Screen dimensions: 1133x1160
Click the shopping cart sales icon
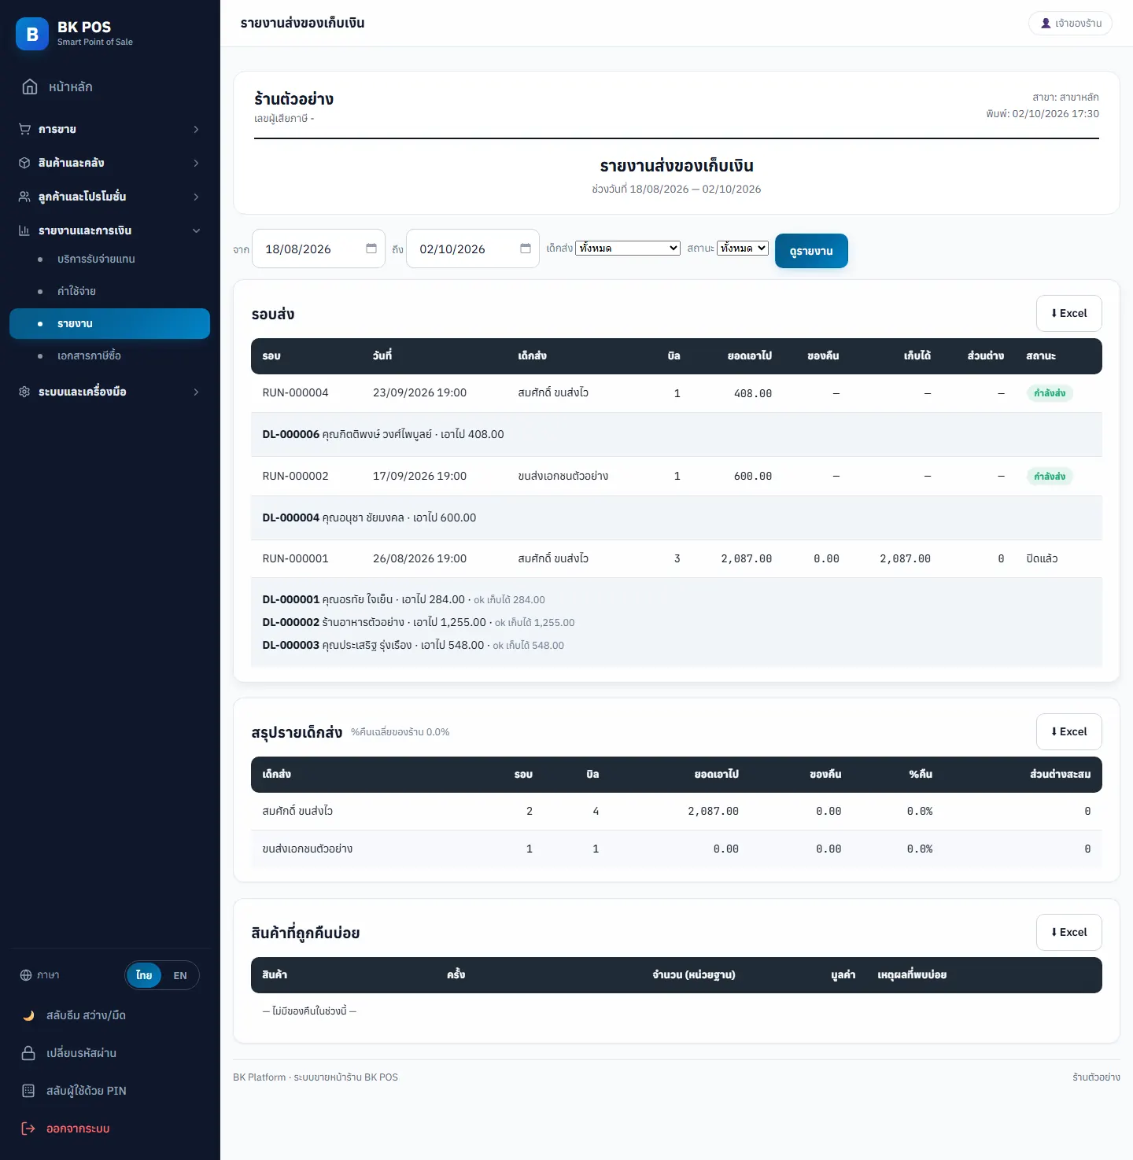pos(24,129)
